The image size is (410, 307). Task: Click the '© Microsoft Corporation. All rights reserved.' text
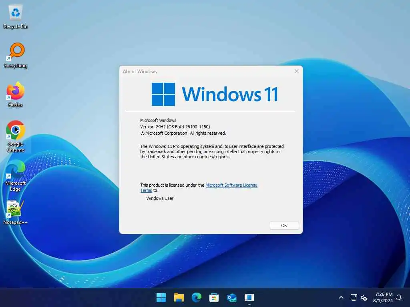coord(183,133)
